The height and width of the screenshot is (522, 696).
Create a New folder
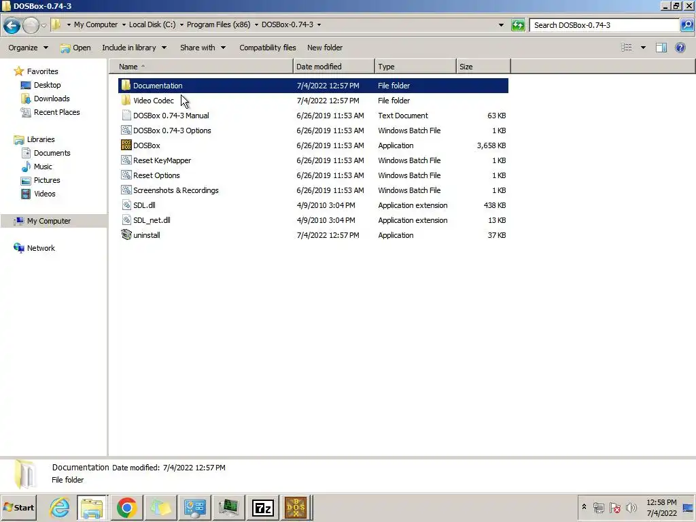point(325,48)
